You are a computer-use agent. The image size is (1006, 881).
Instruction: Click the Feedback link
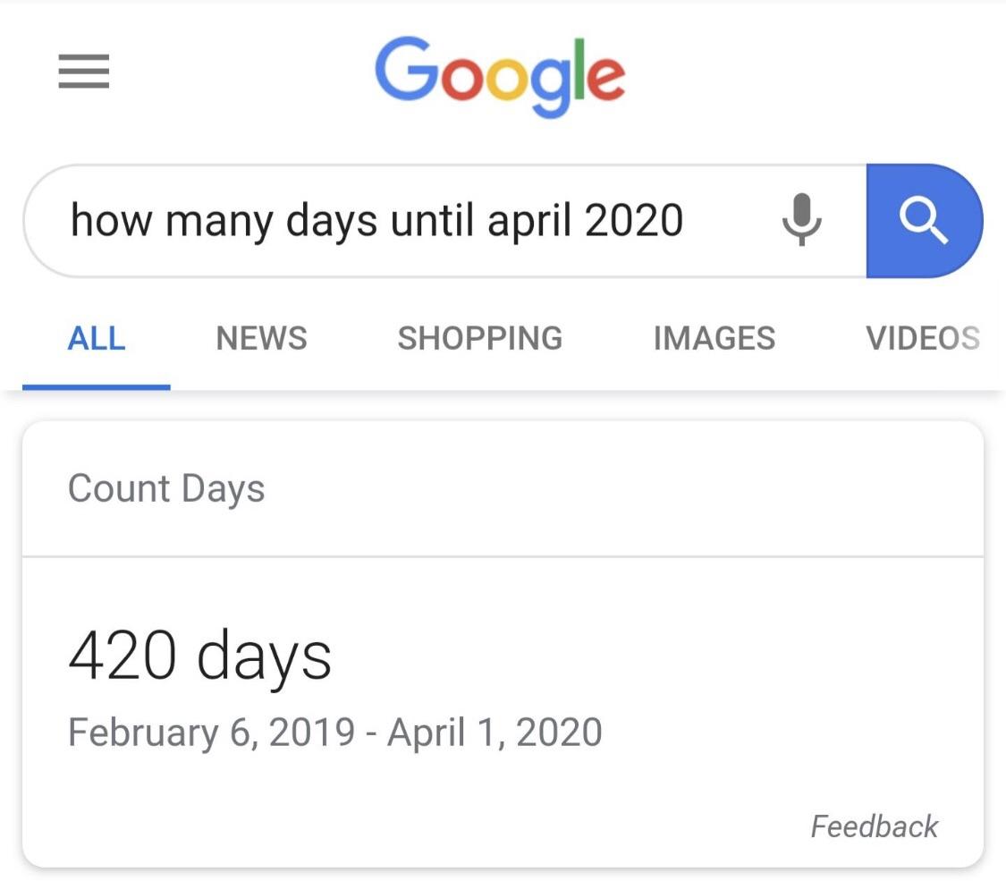[x=874, y=826]
